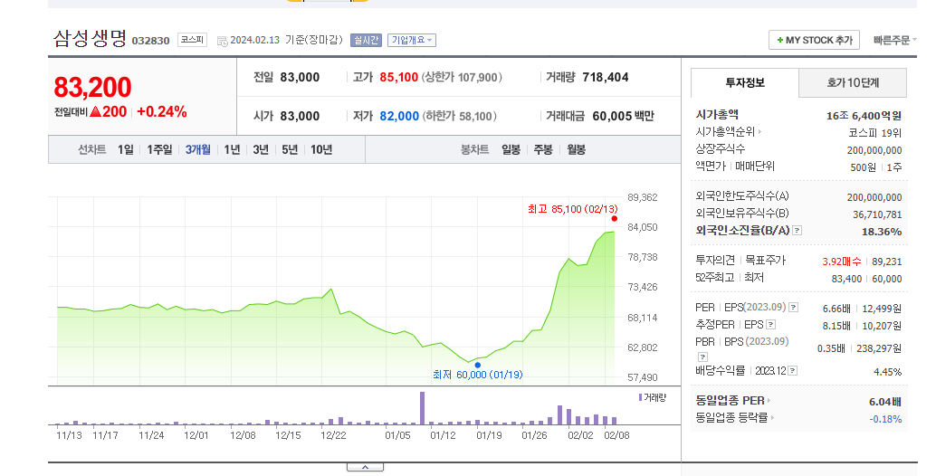
Task: Click the tall volume bar near 01/12
Action: coord(422,408)
